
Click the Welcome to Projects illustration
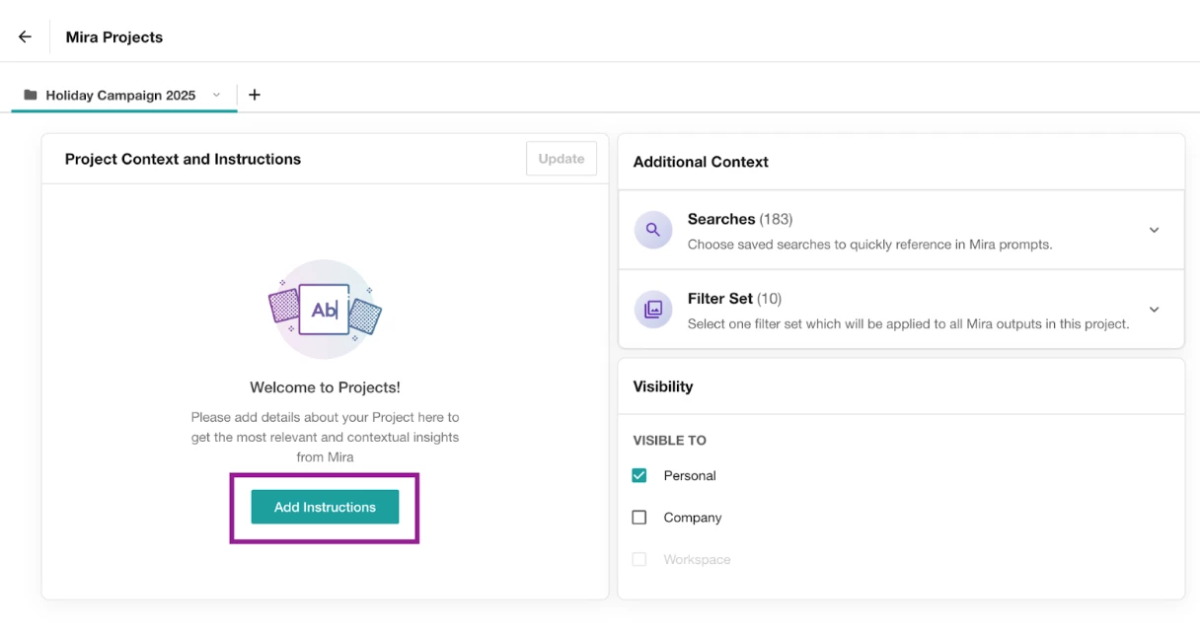click(325, 310)
